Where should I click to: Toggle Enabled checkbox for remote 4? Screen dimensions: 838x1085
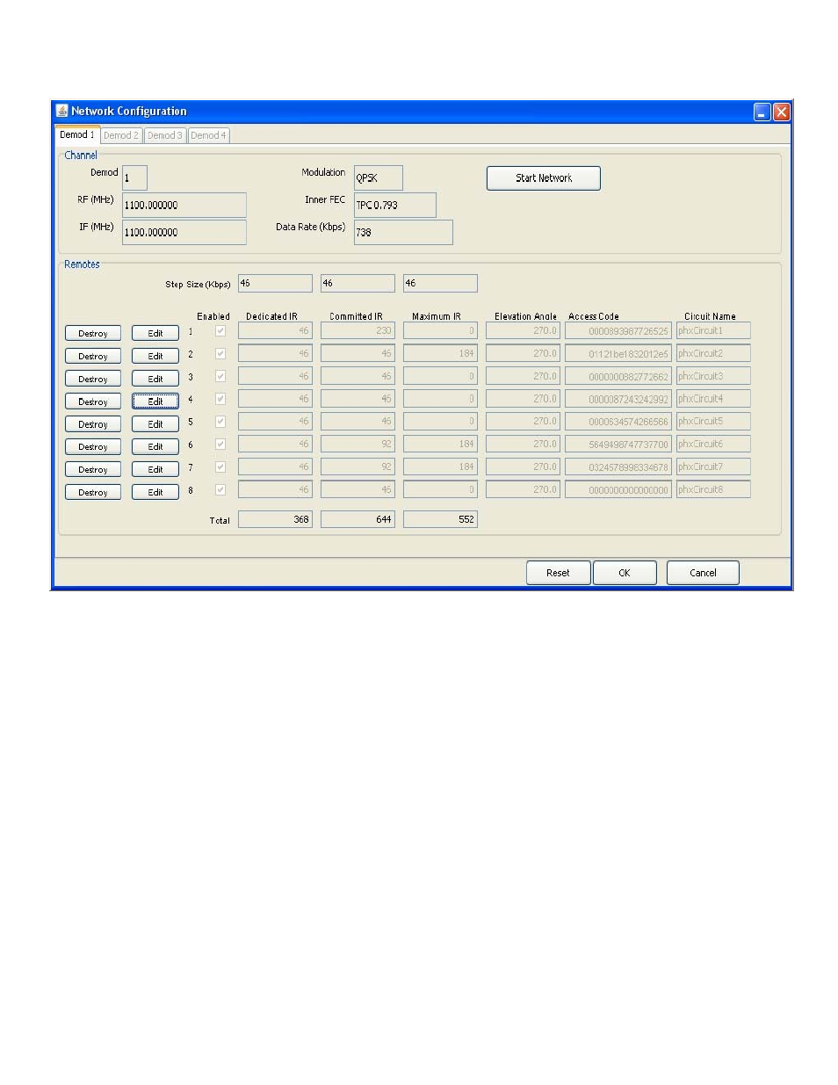pyautogui.click(x=220, y=399)
